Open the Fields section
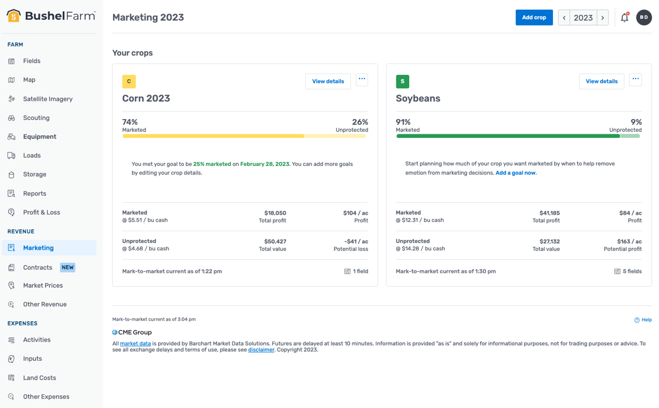This screenshot has width=659, height=408. click(32, 60)
